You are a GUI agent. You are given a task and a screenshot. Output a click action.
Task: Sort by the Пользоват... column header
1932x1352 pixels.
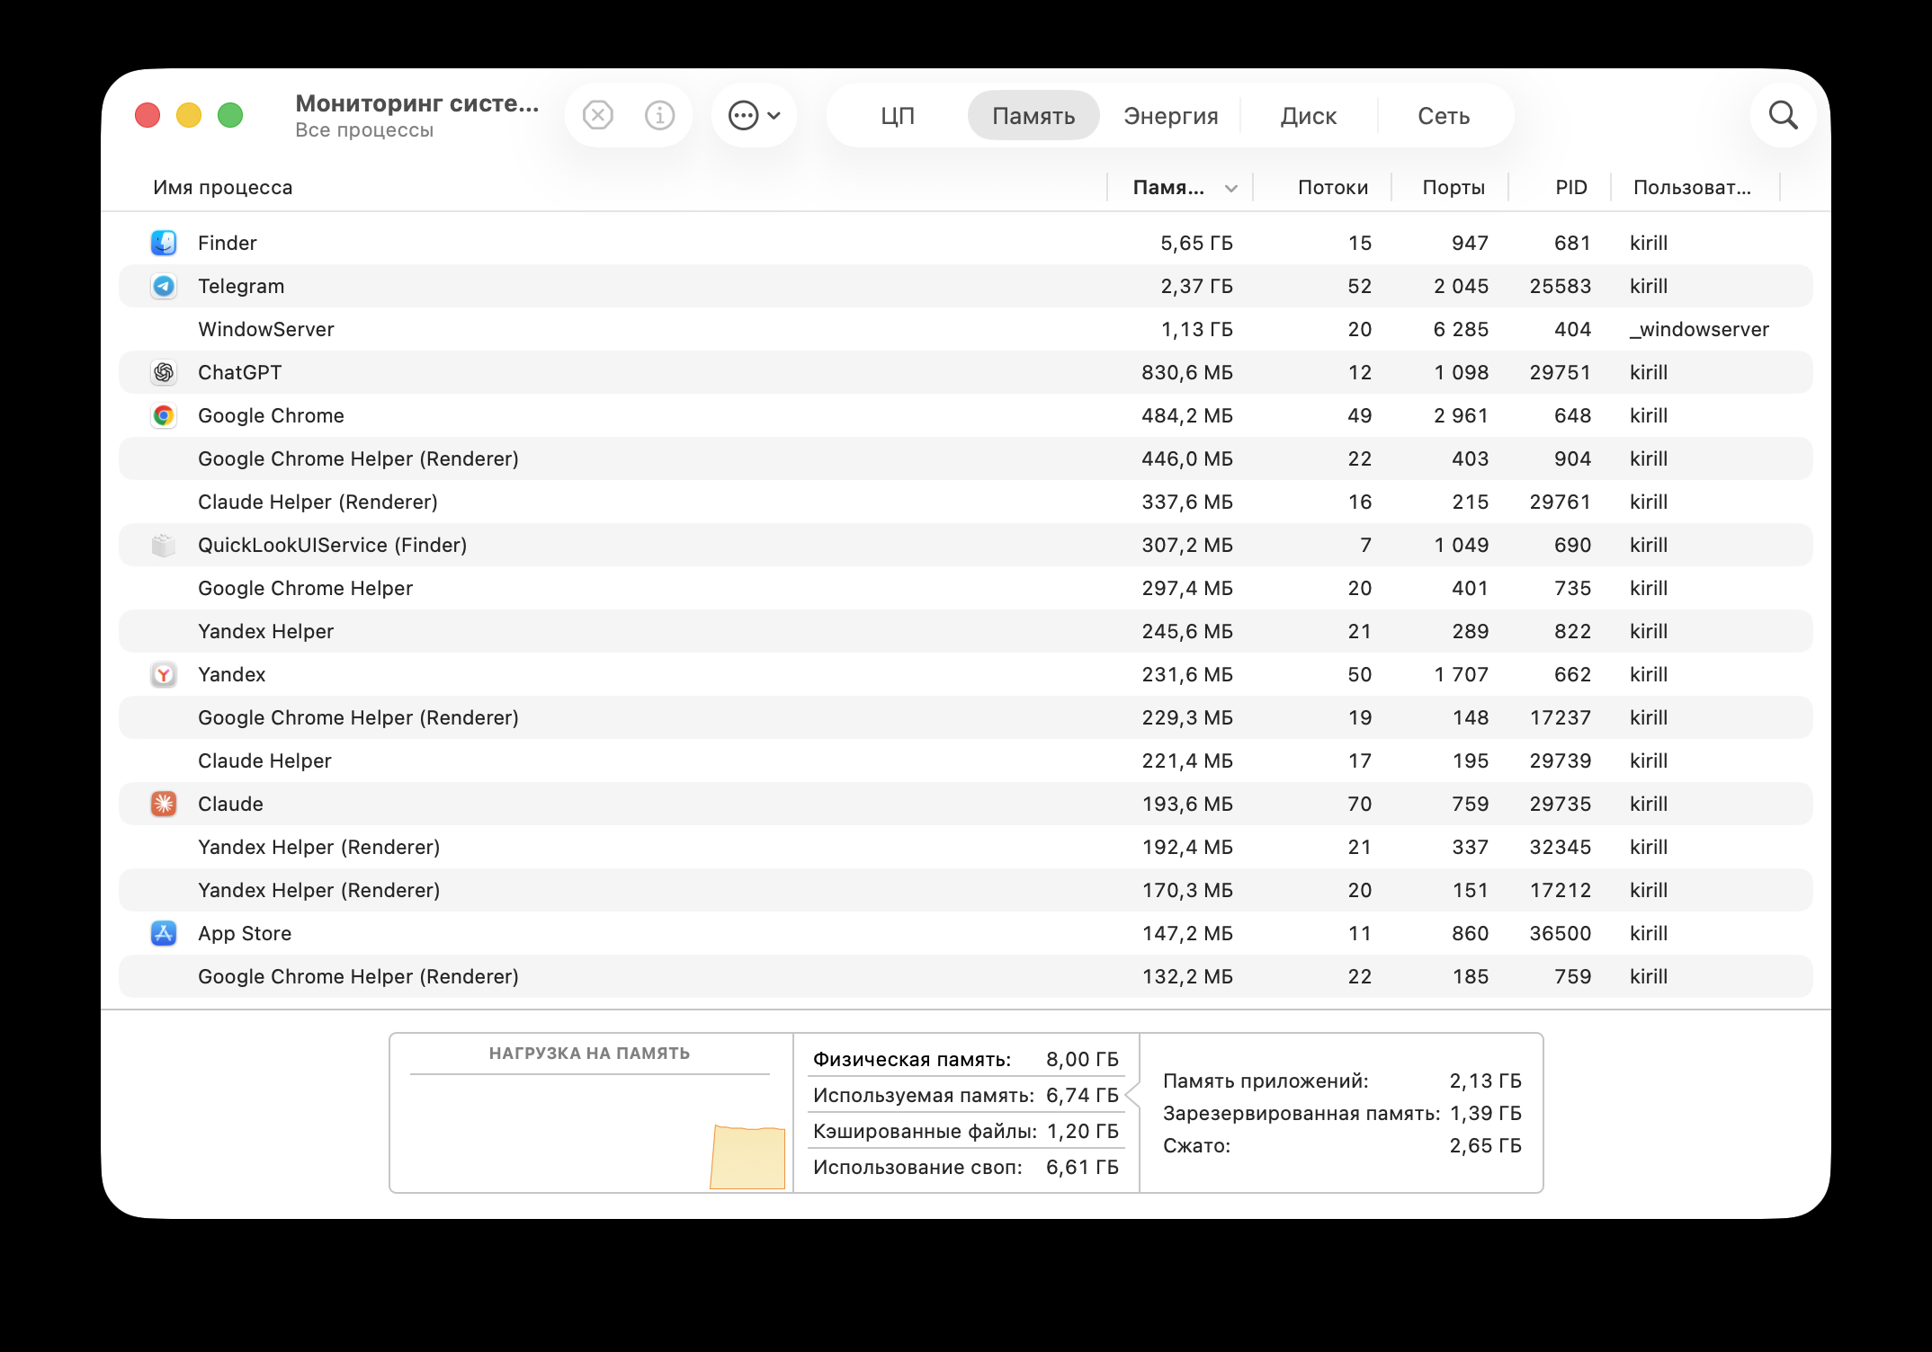tap(1691, 188)
